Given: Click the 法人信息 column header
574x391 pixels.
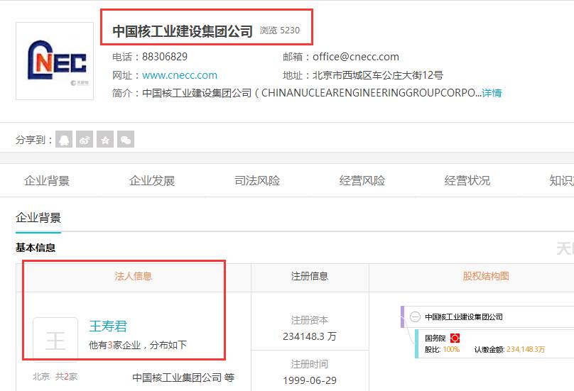Looking at the screenshot, I should point(134,276).
